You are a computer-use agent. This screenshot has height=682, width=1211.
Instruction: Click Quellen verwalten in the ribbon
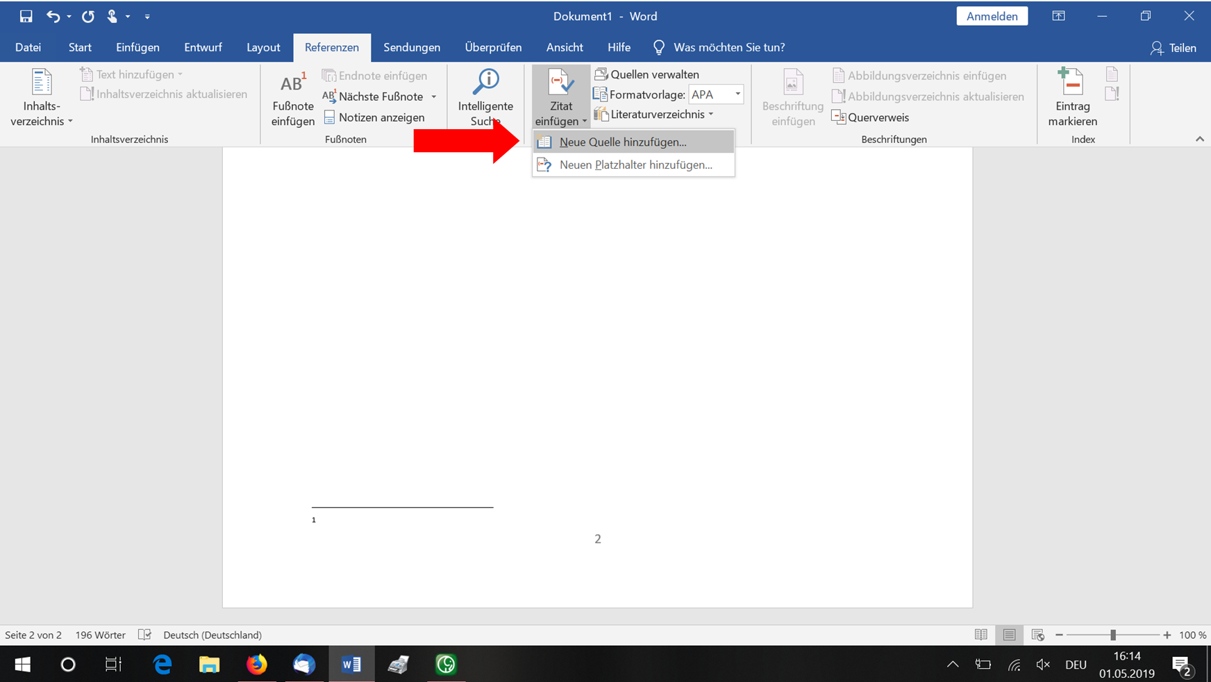tap(646, 74)
